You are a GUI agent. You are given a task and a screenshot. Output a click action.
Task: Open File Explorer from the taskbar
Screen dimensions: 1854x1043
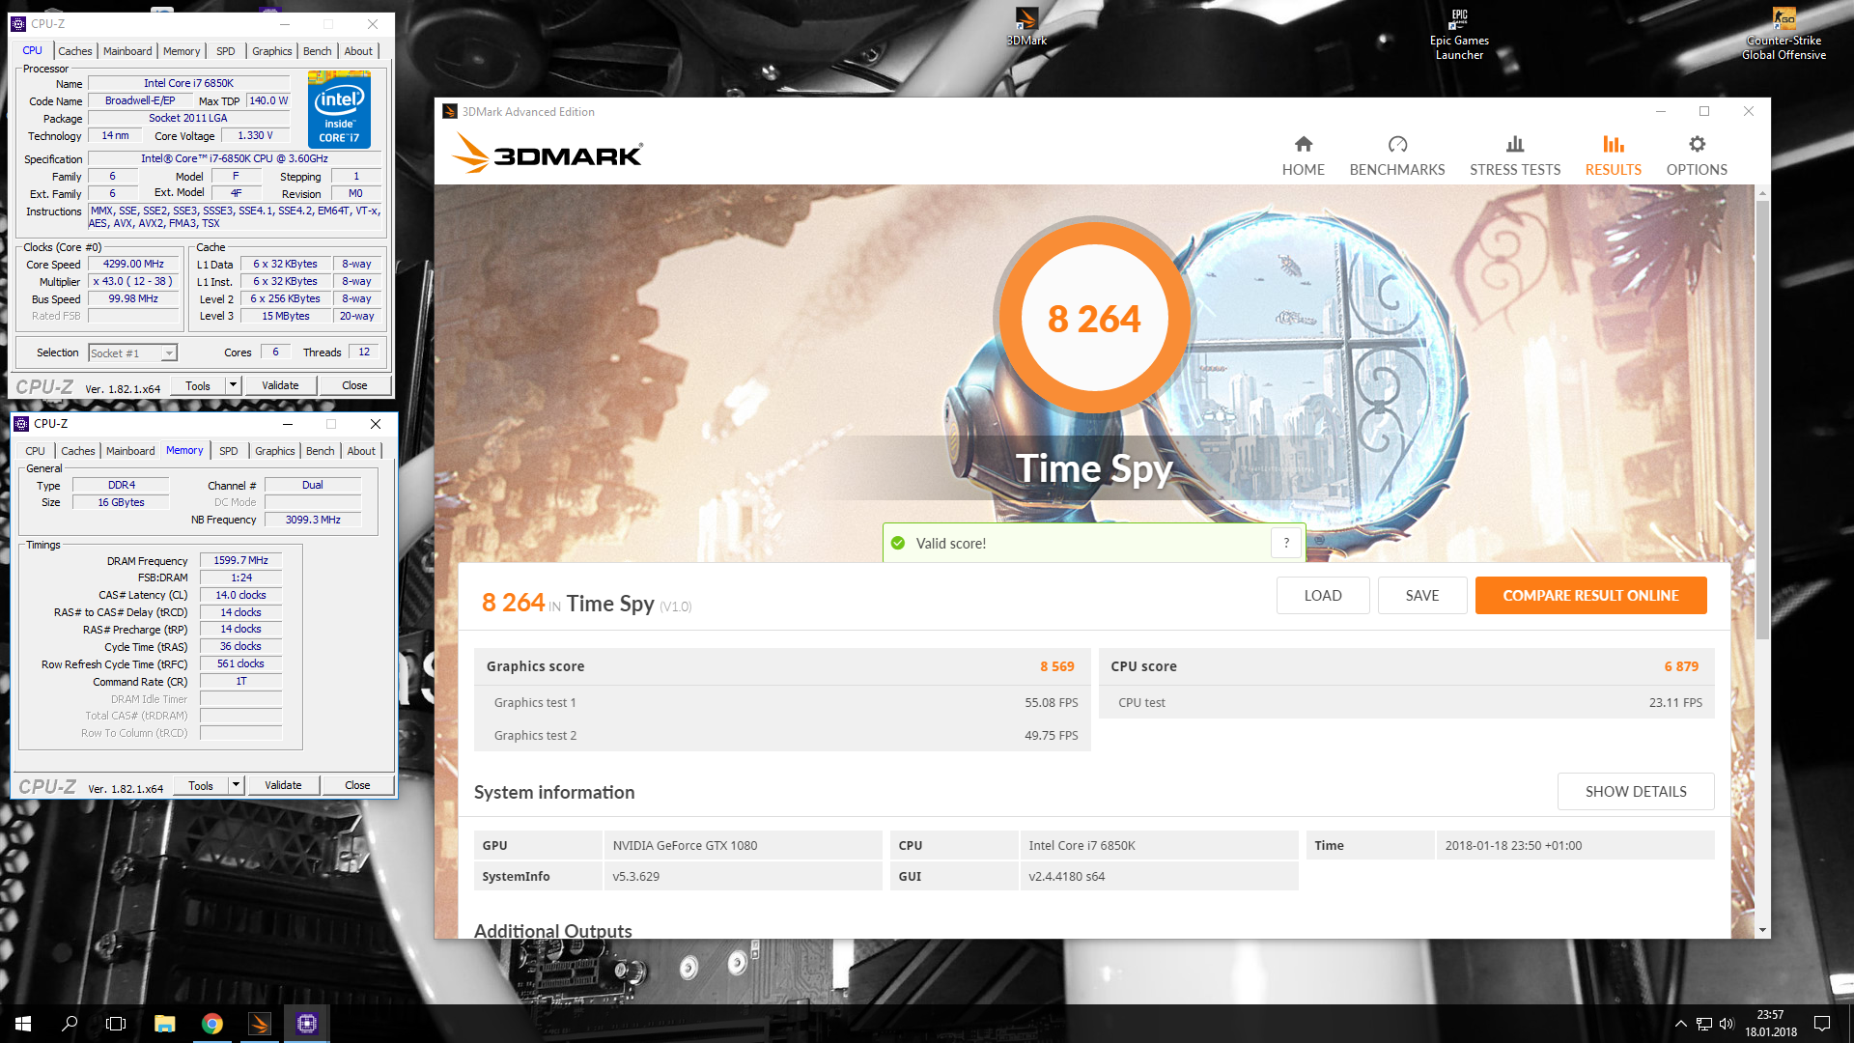[164, 1024]
